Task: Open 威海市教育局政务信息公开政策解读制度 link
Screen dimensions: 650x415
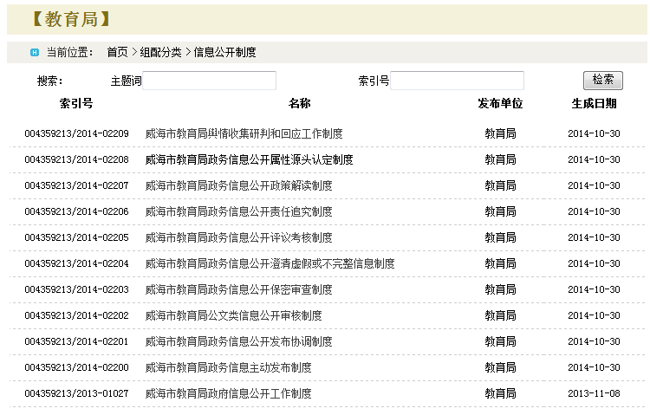Action: [238, 185]
